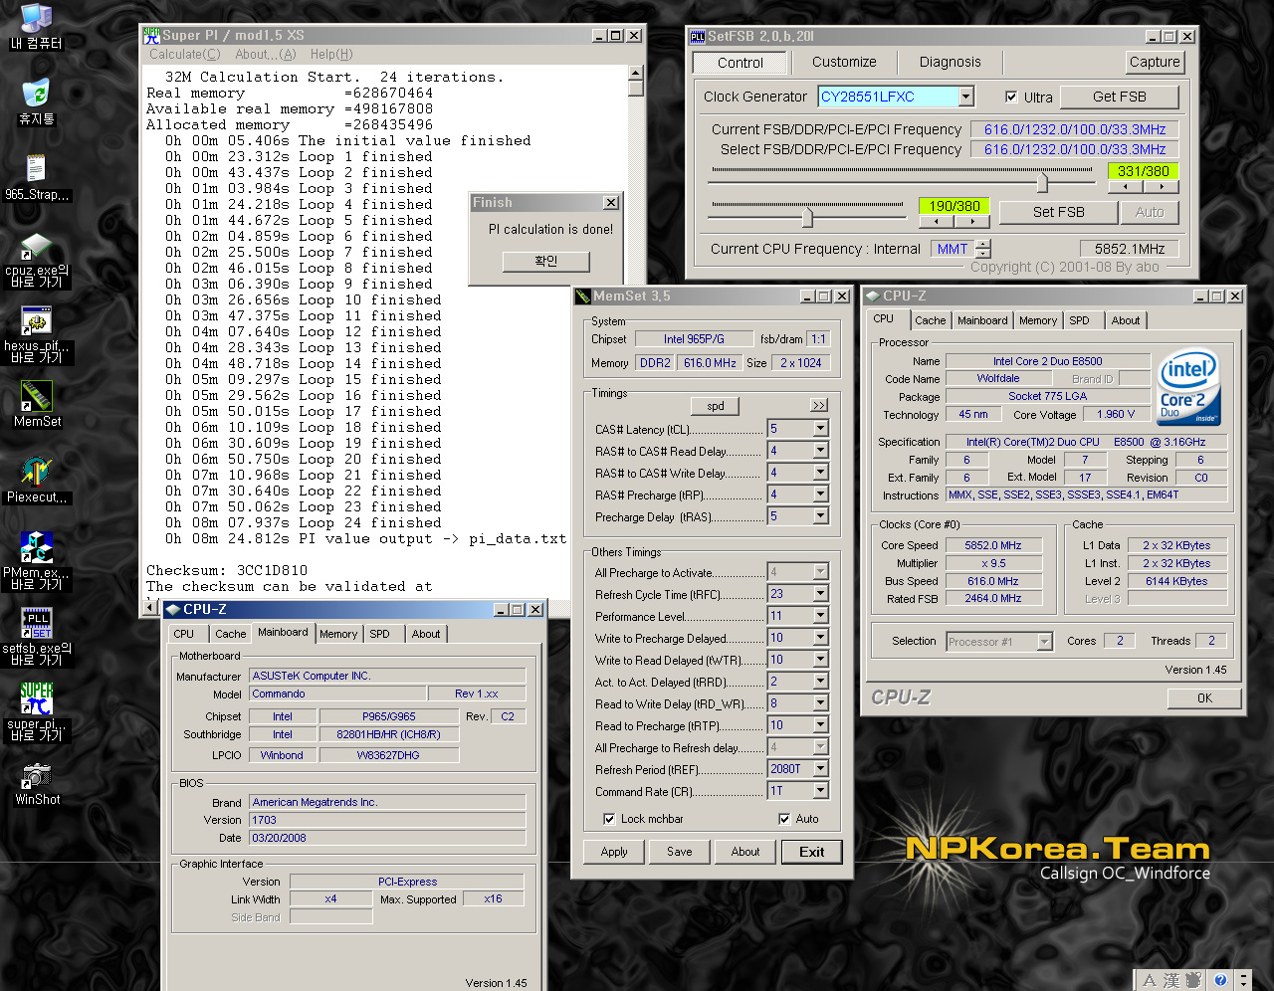The height and width of the screenshot is (991, 1274).
Task: Click the spd button in MemSet Timings
Action: 716,406
